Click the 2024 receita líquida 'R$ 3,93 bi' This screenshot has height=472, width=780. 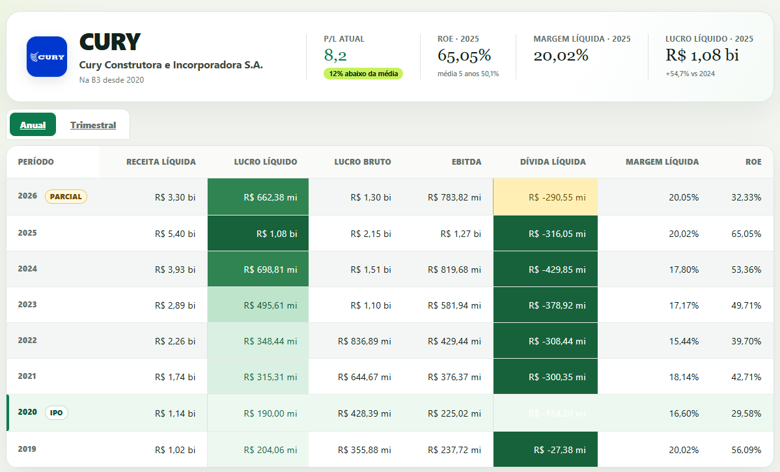pos(175,270)
